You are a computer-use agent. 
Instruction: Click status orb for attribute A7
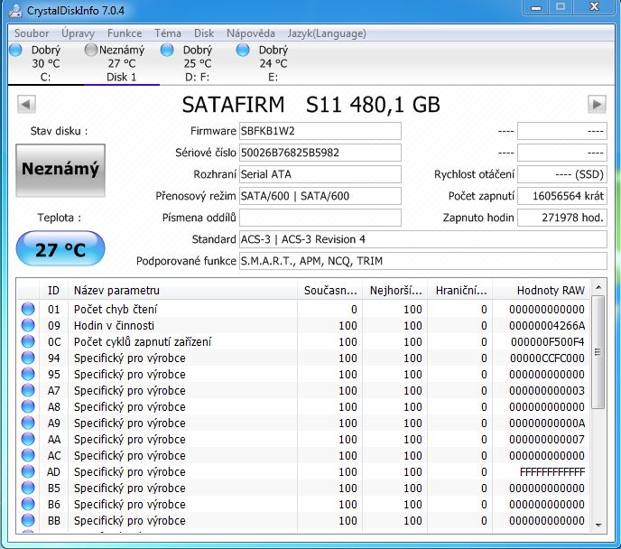tap(28, 390)
